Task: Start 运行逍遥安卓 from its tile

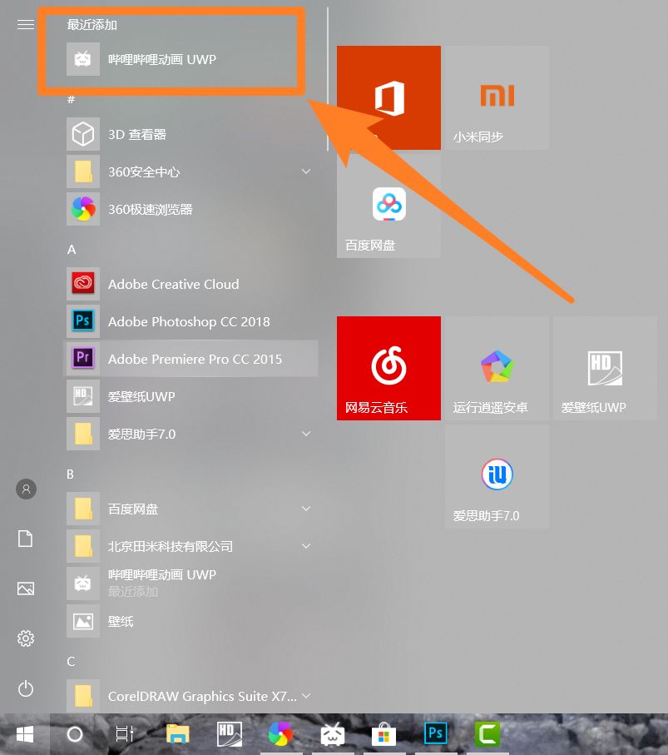Action: point(496,368)
